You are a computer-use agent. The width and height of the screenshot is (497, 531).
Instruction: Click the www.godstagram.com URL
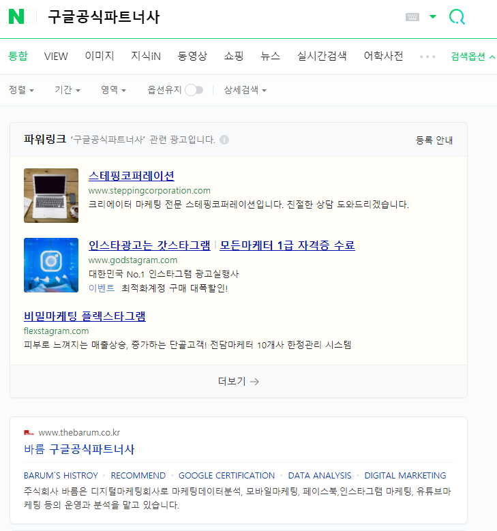[x=133, y=260]
